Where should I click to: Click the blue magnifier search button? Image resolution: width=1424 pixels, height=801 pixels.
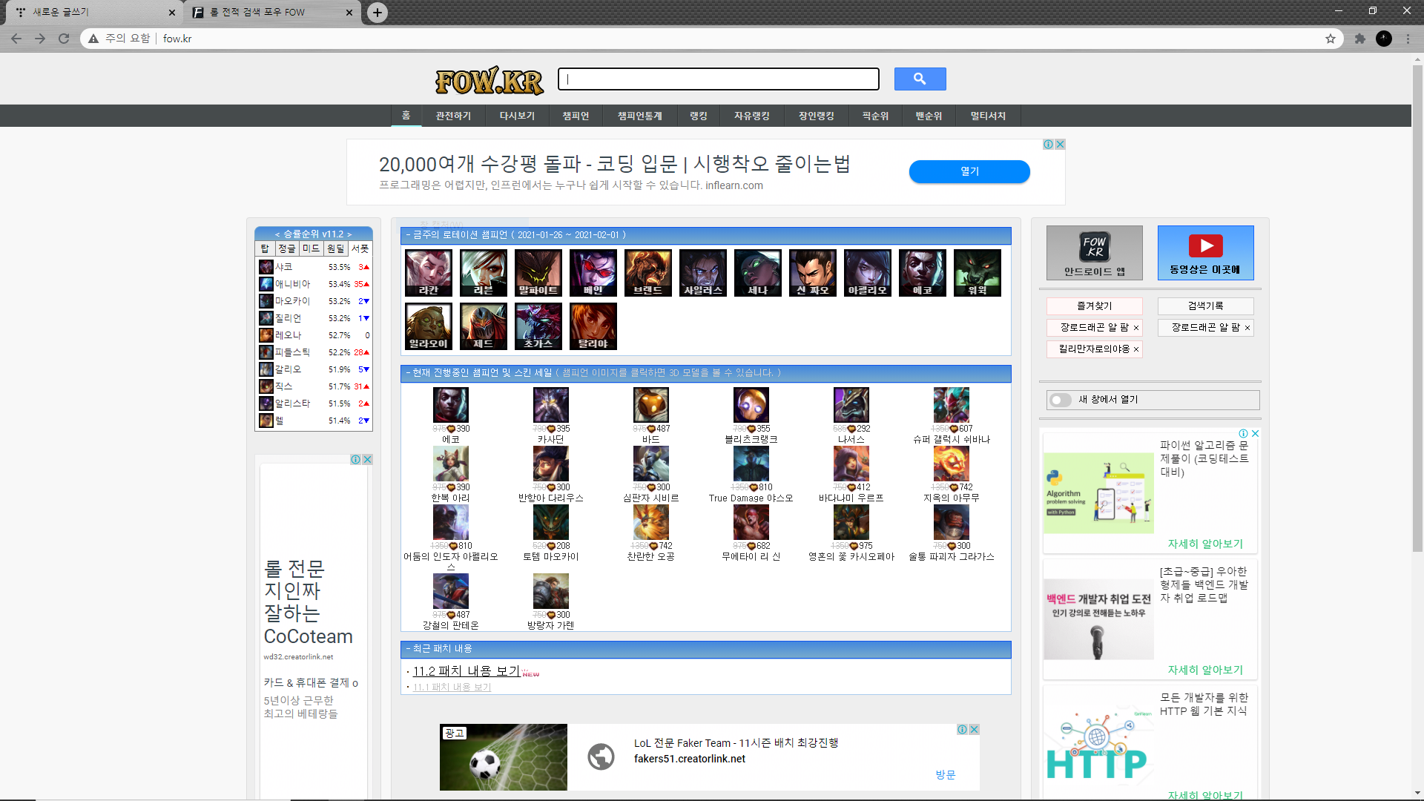tap(920, 79)
